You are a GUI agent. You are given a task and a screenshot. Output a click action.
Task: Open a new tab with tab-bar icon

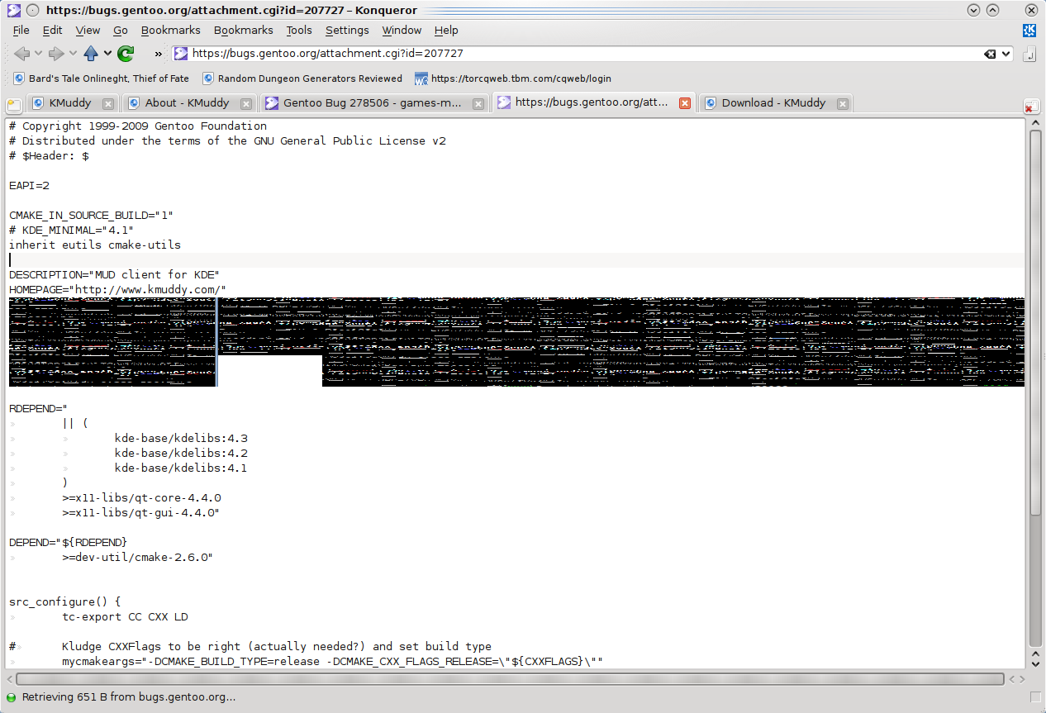point(14,105)
